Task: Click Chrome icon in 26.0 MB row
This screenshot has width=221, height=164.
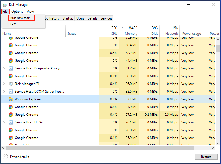Action: [11, 130]
